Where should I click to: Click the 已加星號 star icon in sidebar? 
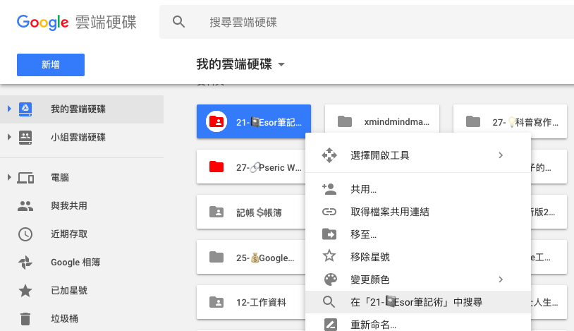(25, 291)
